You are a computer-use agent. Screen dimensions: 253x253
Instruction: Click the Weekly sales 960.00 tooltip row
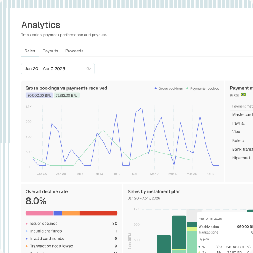coord(225,227)
